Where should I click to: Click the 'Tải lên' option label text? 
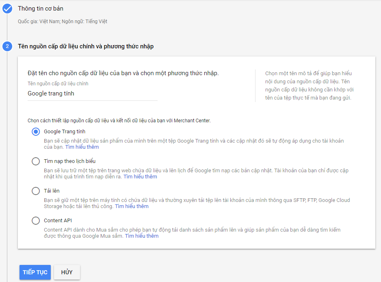point(52,191)
